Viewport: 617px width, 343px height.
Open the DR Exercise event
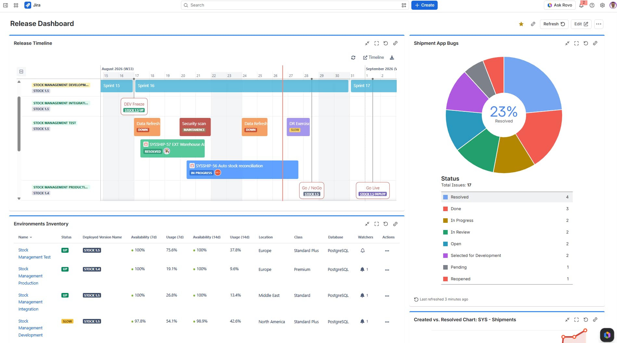[298, 127]
